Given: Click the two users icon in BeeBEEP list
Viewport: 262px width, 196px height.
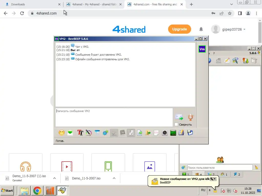Looking at the screenshot, I should (220, 160).
